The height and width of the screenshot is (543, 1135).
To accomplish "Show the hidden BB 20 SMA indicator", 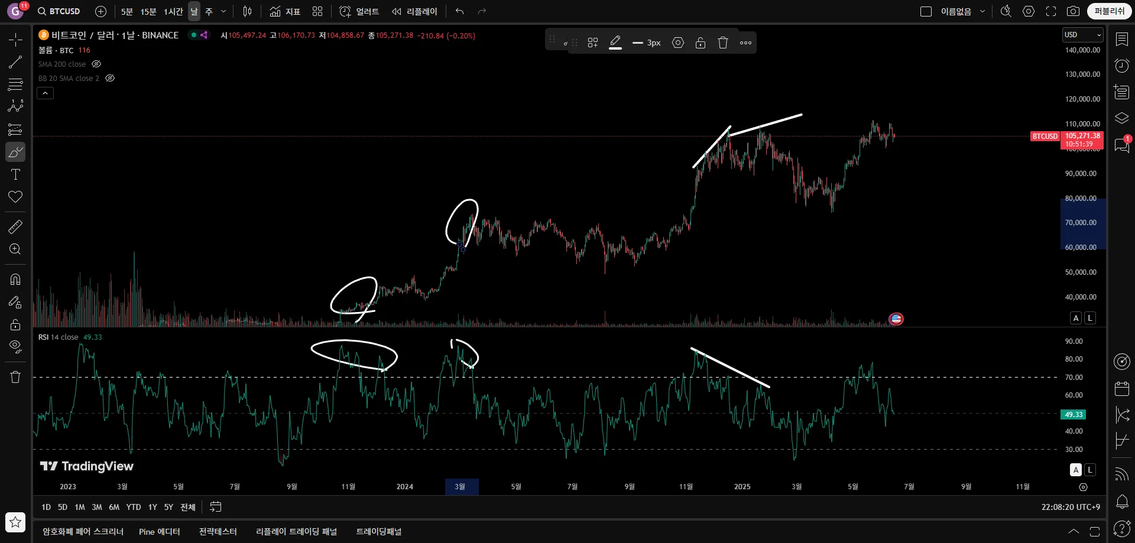I will [x=110, y=78].
